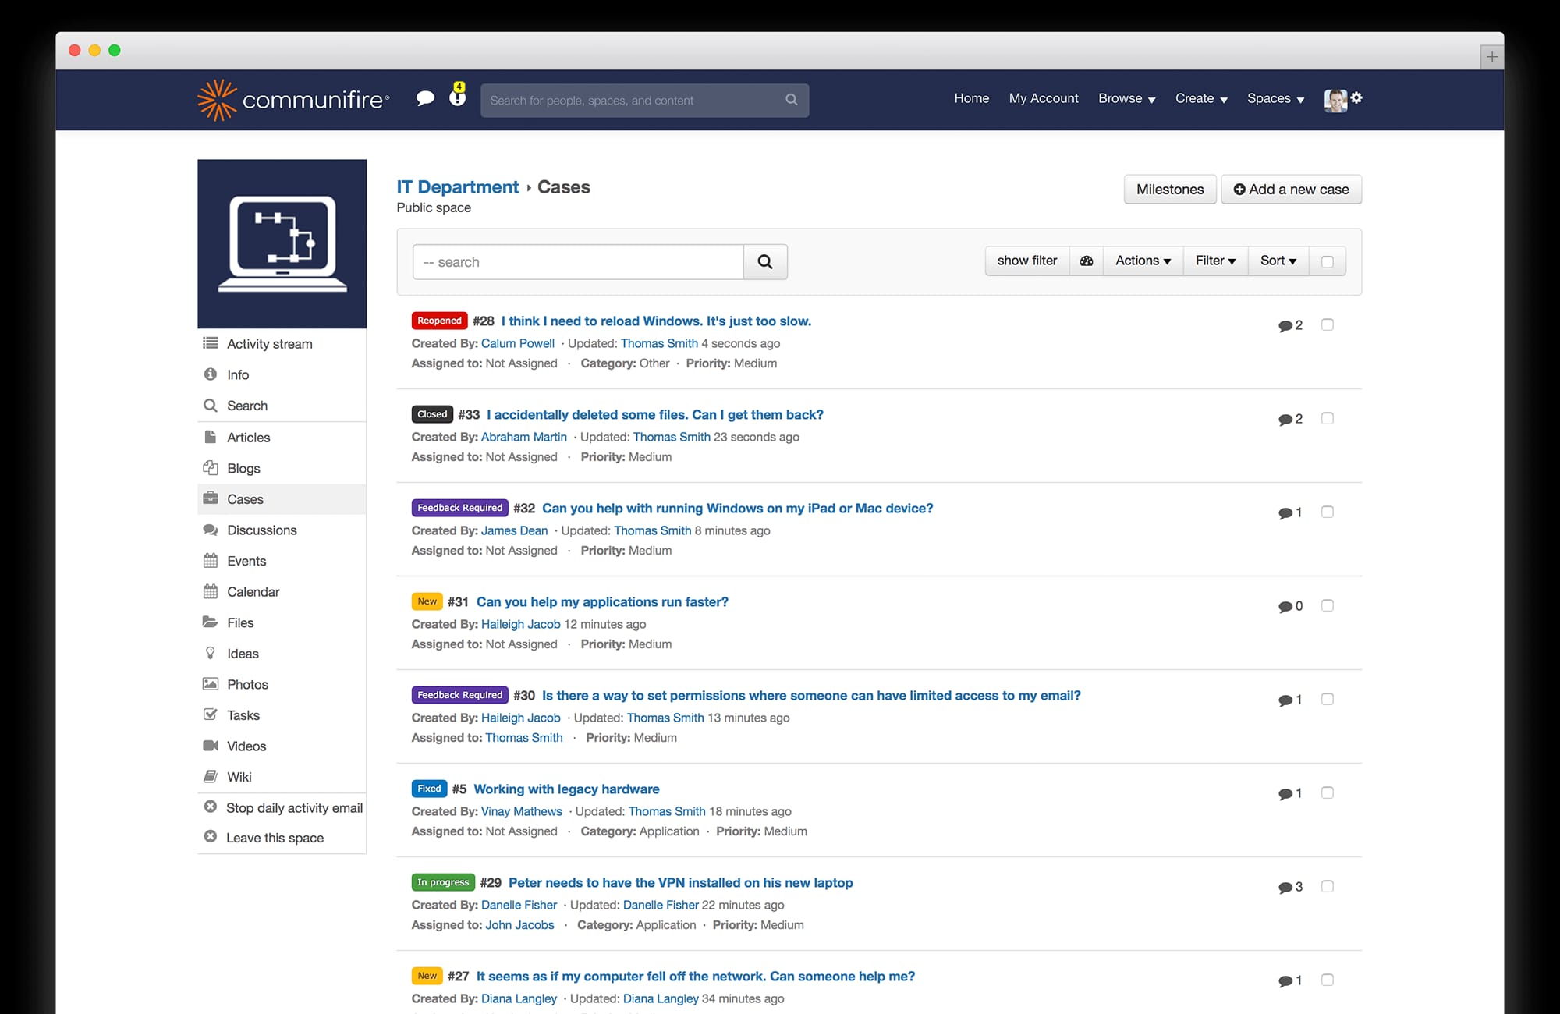Open the Spaces menu
The width and height of the screenshot is (1560, 1014).
pos(1275,99)
